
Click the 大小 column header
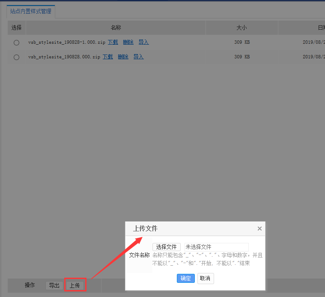242,27
